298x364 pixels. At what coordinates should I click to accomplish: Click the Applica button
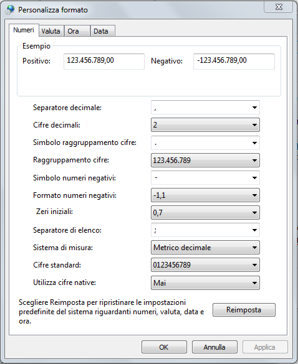(x=265, y=347)
